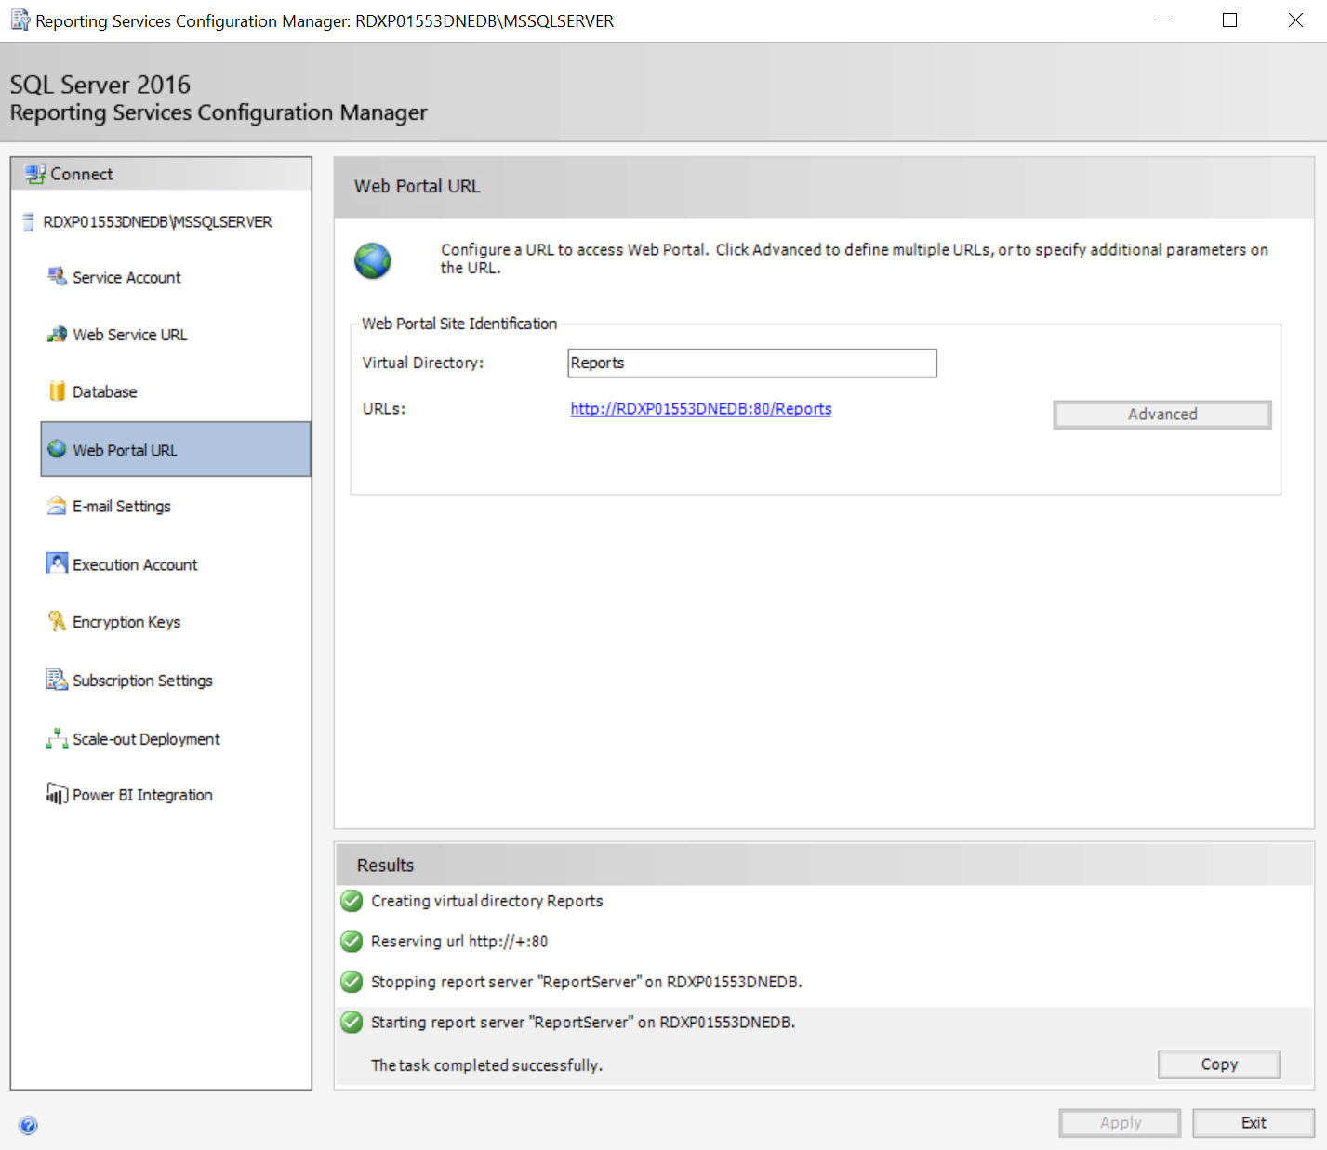Click the application icon in title bar

coord(20,20)
